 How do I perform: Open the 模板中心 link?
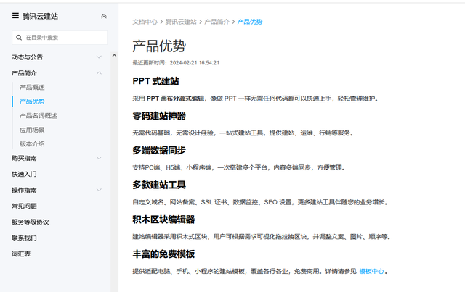click(x=371, y=271)
